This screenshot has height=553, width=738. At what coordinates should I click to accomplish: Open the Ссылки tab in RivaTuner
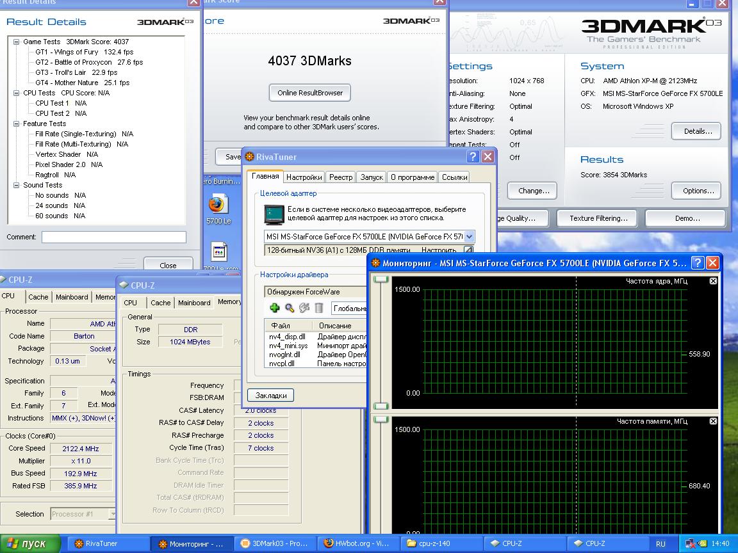(454, 177)
